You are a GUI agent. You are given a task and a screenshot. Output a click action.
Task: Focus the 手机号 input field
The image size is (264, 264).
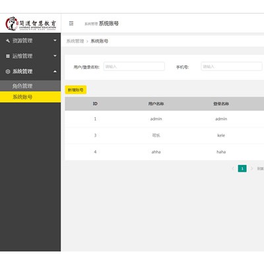click(232, 67)
